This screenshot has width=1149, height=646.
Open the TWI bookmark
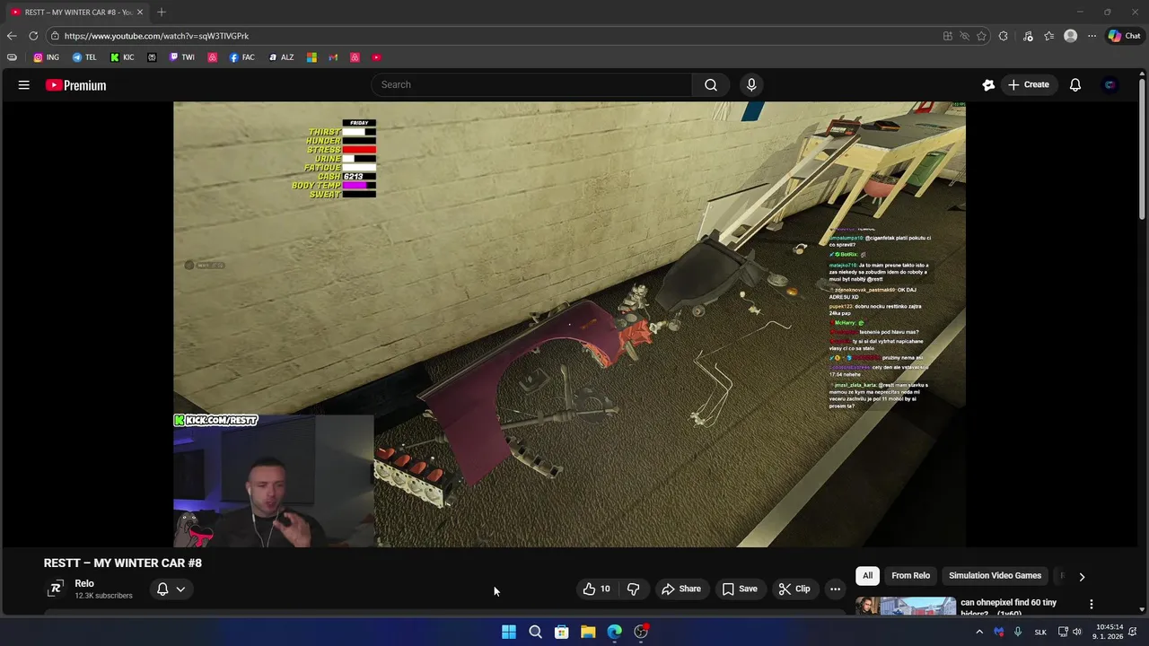point(181,57)
